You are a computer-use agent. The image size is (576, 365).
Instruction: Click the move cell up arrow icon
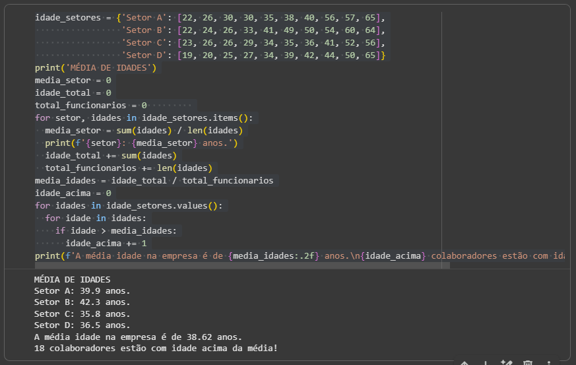[x=464, y=362]
